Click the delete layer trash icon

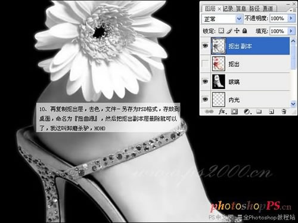click(x=284, y=112)
